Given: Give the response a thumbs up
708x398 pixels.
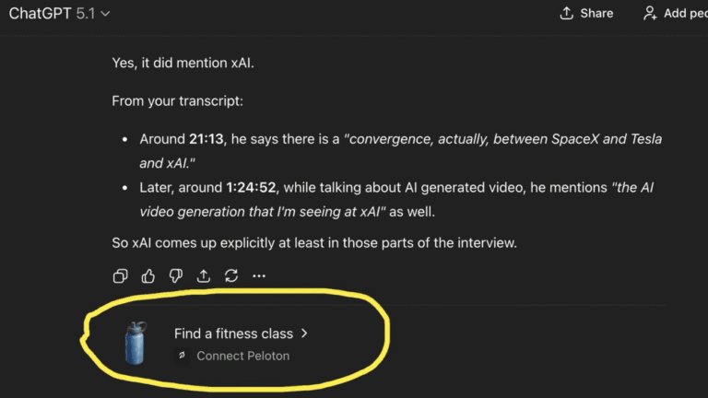Looking at the screenshot, I should 147,275.
